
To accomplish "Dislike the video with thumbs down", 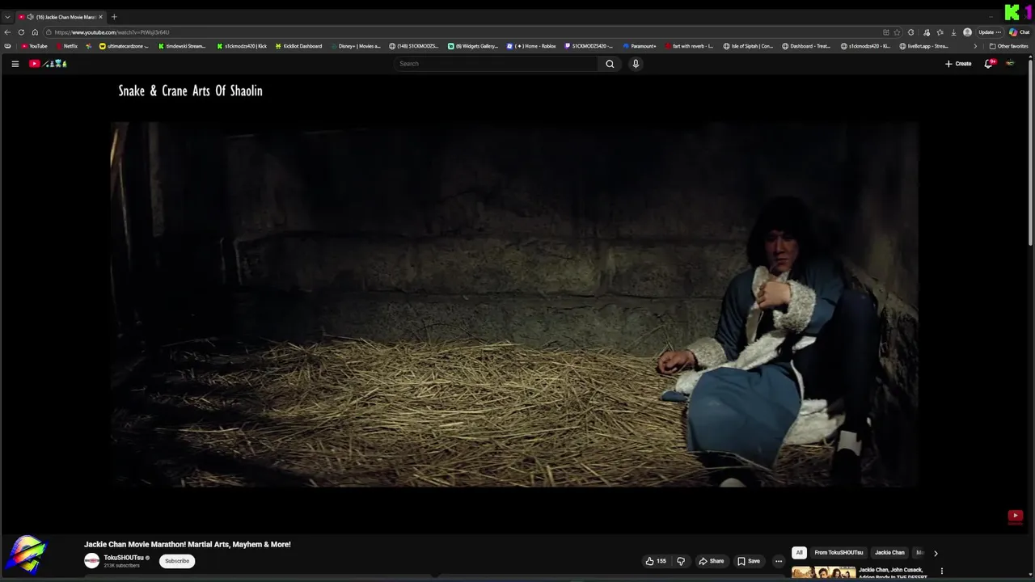I will [681, 561].
